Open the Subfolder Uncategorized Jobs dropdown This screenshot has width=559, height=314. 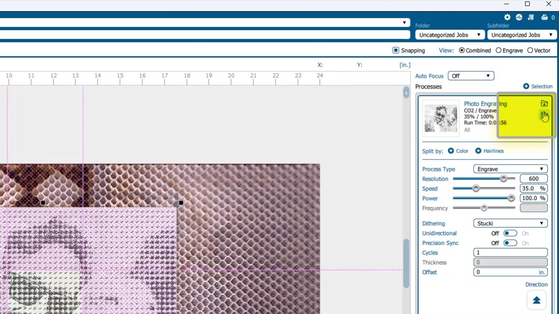(521, 34)
